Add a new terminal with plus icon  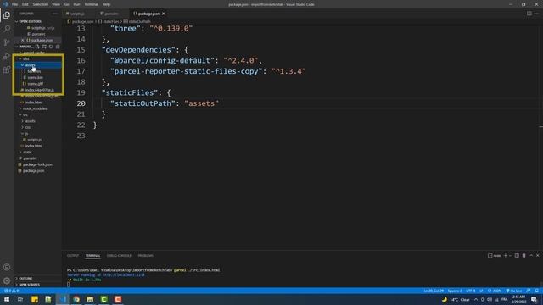click(x=506, y=256)
